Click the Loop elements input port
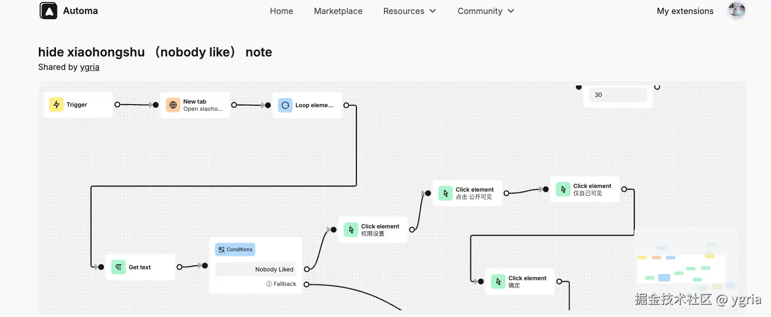The width and height of the screenshot is (771, 317). (268, 105)
